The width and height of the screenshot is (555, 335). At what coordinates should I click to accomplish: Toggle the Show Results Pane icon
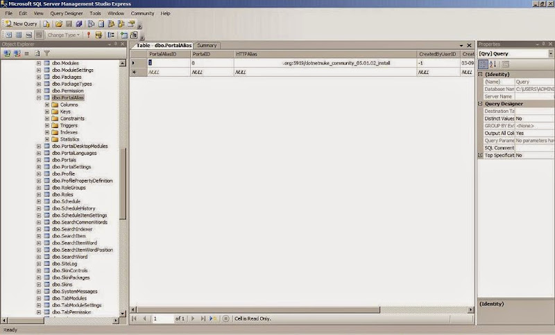click(x=39, y=35)
